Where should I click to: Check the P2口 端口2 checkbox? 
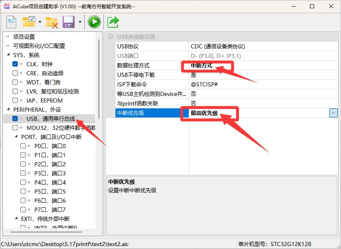(23, 164)
